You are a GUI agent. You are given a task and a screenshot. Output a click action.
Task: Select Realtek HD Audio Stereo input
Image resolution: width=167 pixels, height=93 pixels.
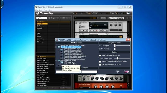(x=74, y=59)
